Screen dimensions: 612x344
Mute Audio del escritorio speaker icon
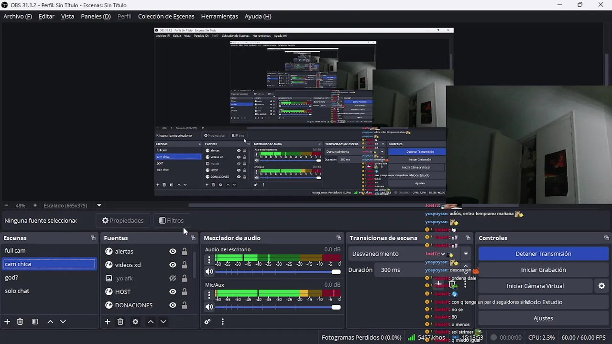tap(209, 271)
